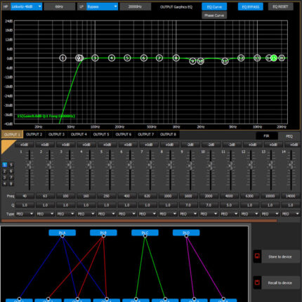The width and height of the screenshot is (302, 302).
Task: Select EQ node 3 on the curve graph
Action: point(95,58)
